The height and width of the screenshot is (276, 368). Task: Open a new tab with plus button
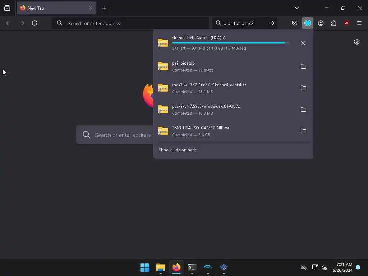pyautogui.click(x=104, y=8)
